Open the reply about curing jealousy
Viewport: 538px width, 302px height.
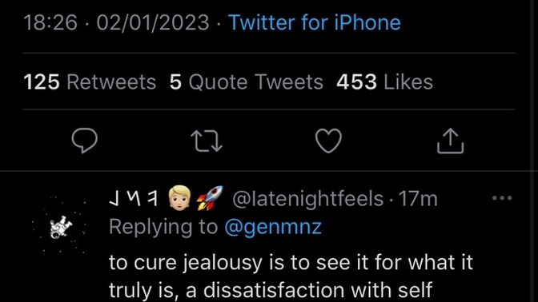(x=291, y=276)
